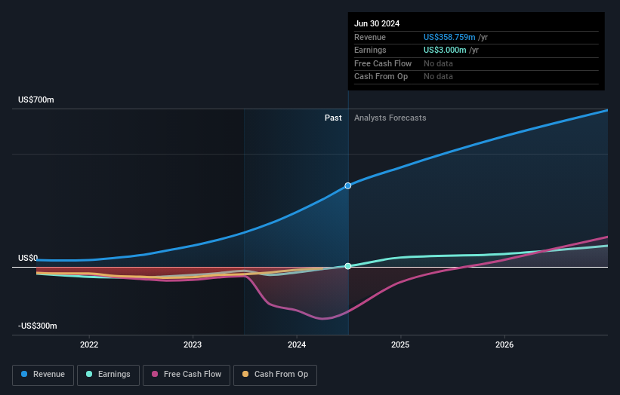The height and width of the screenshot is (395, 620).
Task: Click the teal Earnings legend dot
Action: tap(89, 374)
